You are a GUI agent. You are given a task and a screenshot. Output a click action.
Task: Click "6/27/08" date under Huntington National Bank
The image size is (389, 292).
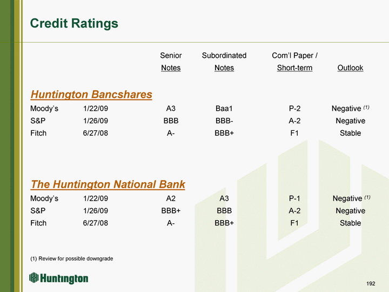point(96,223)
